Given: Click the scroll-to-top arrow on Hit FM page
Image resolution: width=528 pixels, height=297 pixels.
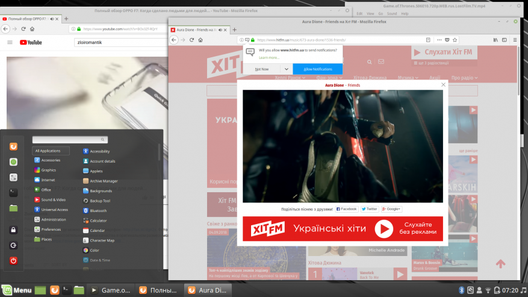Looking at the screenshot, I should pos(500,264).
